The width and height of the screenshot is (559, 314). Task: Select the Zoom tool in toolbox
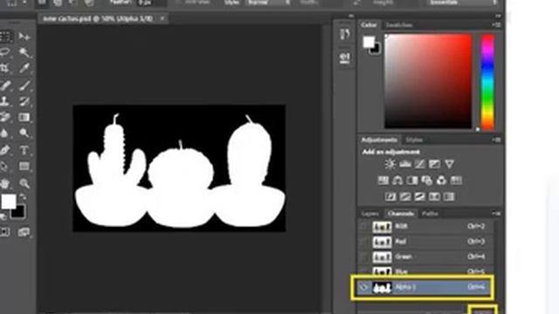[24, 183]
